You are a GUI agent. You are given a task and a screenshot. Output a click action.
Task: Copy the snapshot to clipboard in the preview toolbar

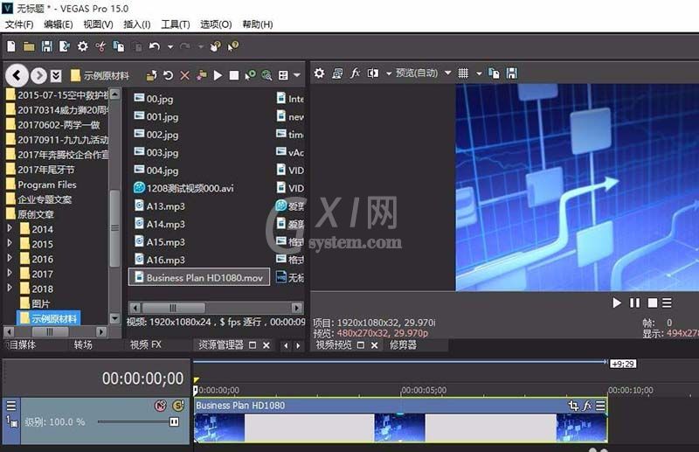tap(494, 73)
